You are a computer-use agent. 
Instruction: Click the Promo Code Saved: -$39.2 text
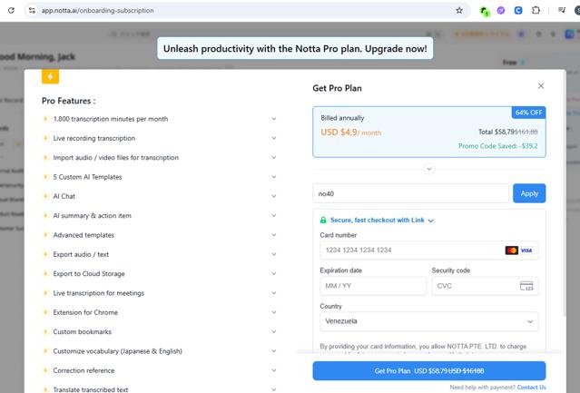[x=498, y=145]
